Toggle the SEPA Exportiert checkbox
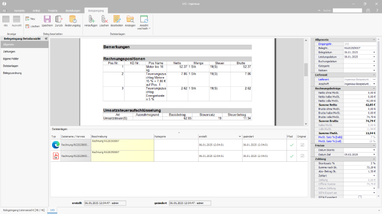382x214 pixels. [x=360, y=197]
